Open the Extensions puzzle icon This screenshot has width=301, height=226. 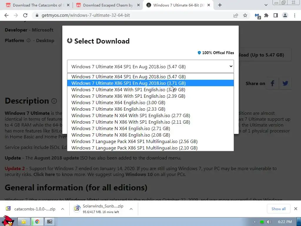click(266, 15)
